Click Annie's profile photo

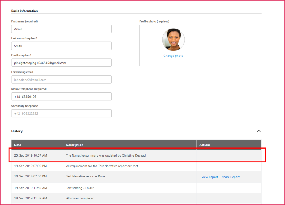pyautogui.click(x=173, y=39)
